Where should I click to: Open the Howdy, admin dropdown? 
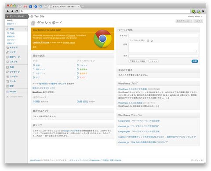point(195,16)
